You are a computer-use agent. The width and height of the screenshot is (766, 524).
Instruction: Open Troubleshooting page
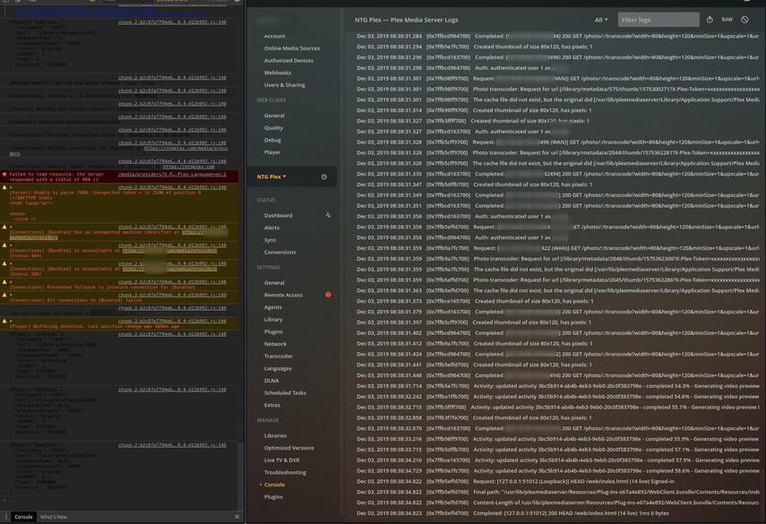tap(285, 472)
